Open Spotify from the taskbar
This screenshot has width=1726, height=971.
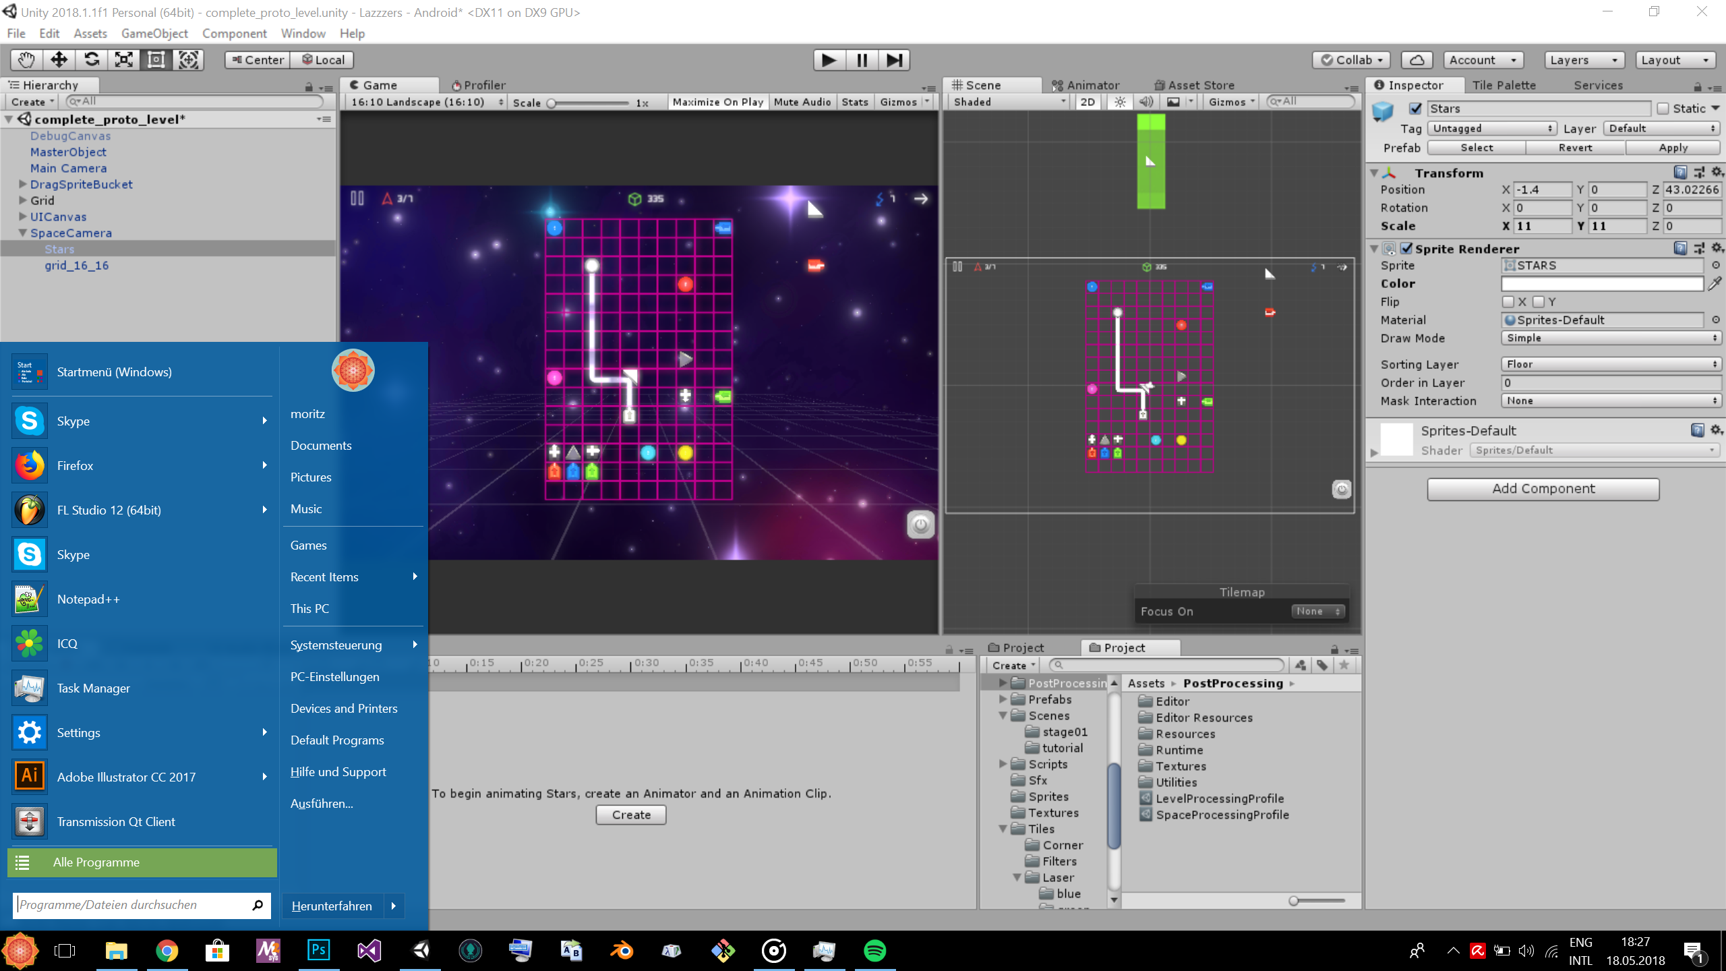874,951
